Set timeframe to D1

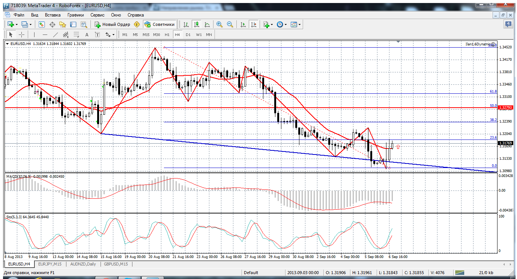pyautogui.click(x=188, y=35)
